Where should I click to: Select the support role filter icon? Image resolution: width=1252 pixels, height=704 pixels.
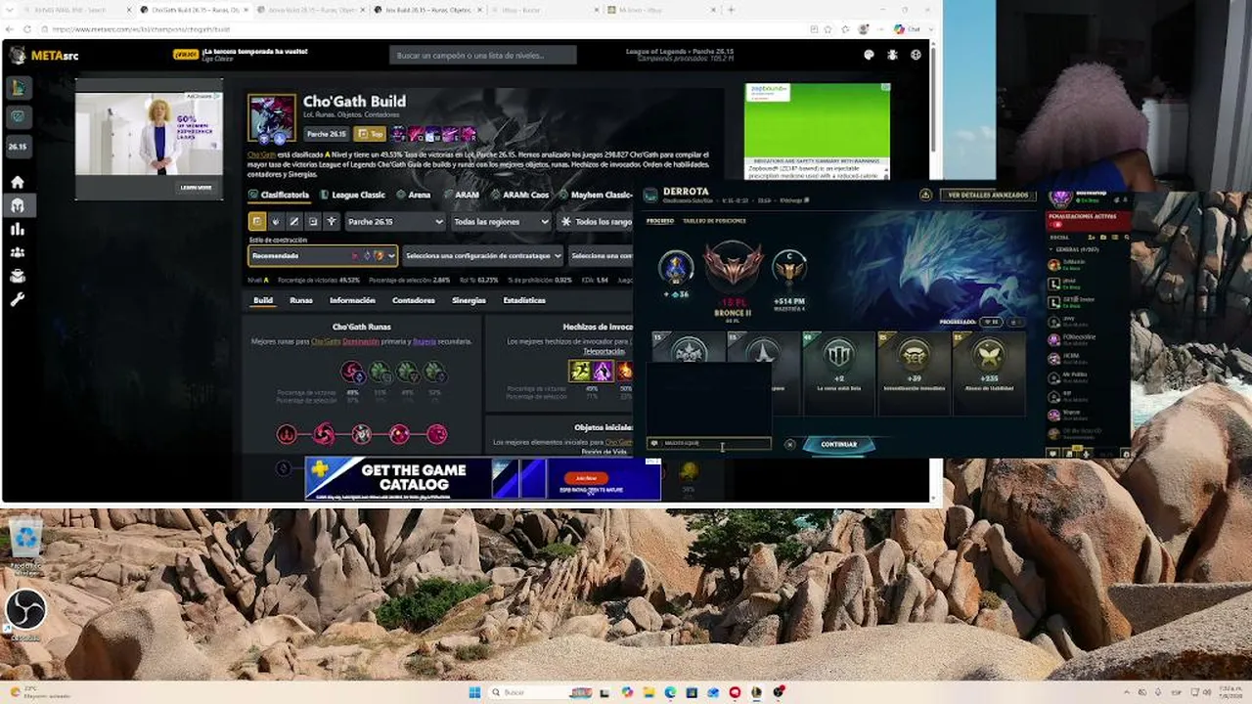332,222
